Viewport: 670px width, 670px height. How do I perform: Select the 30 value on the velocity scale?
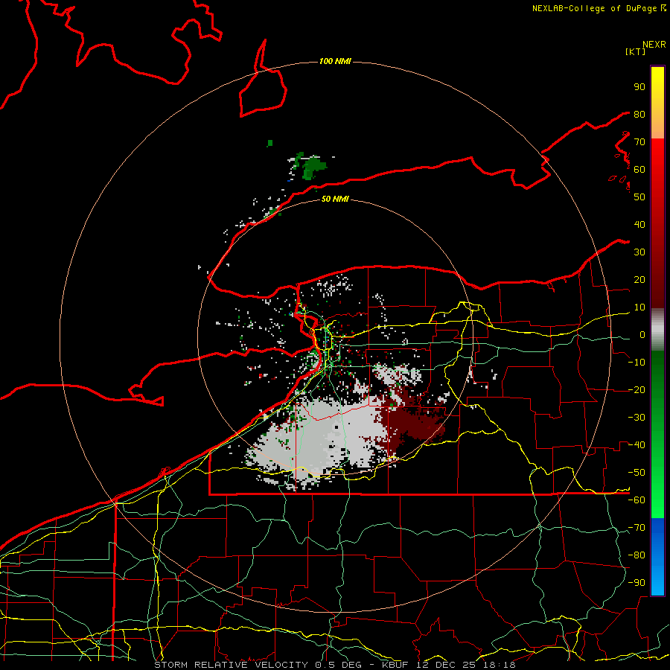[x=639, y=252]
